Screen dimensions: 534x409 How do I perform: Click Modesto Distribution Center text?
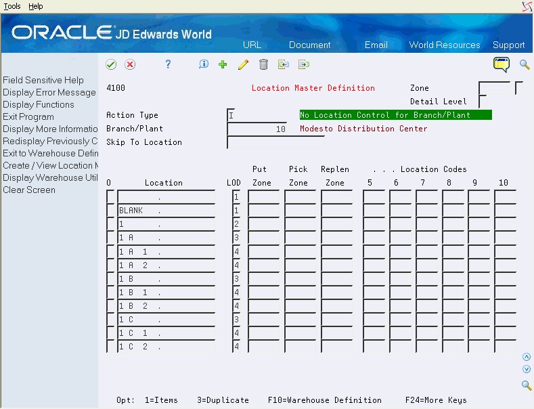coord(363,129)
